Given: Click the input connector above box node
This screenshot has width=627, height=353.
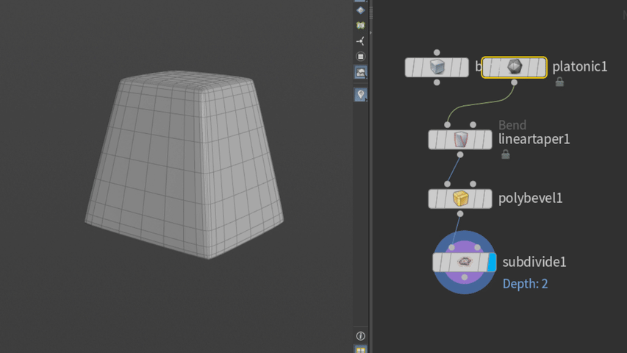Looking at the screenshot, I should pyautogui.click(x=437, y=52).
